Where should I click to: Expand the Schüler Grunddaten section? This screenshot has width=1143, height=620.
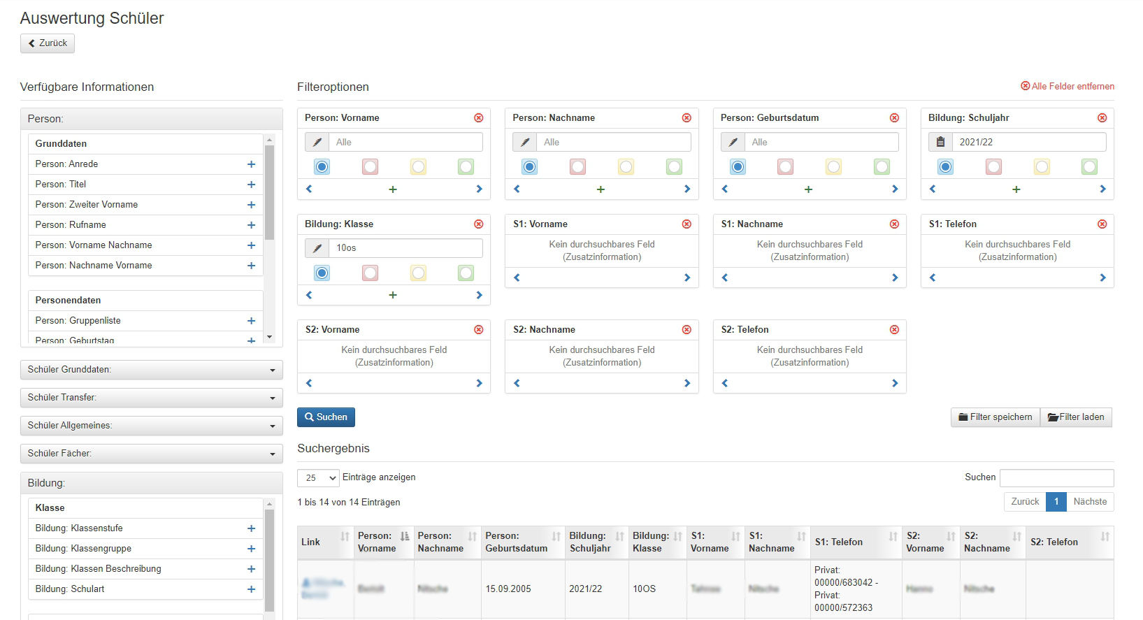point(152,370)
